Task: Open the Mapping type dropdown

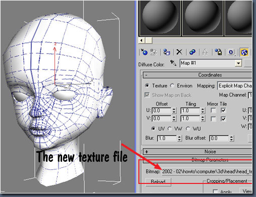Action: [x=235, y=86]
